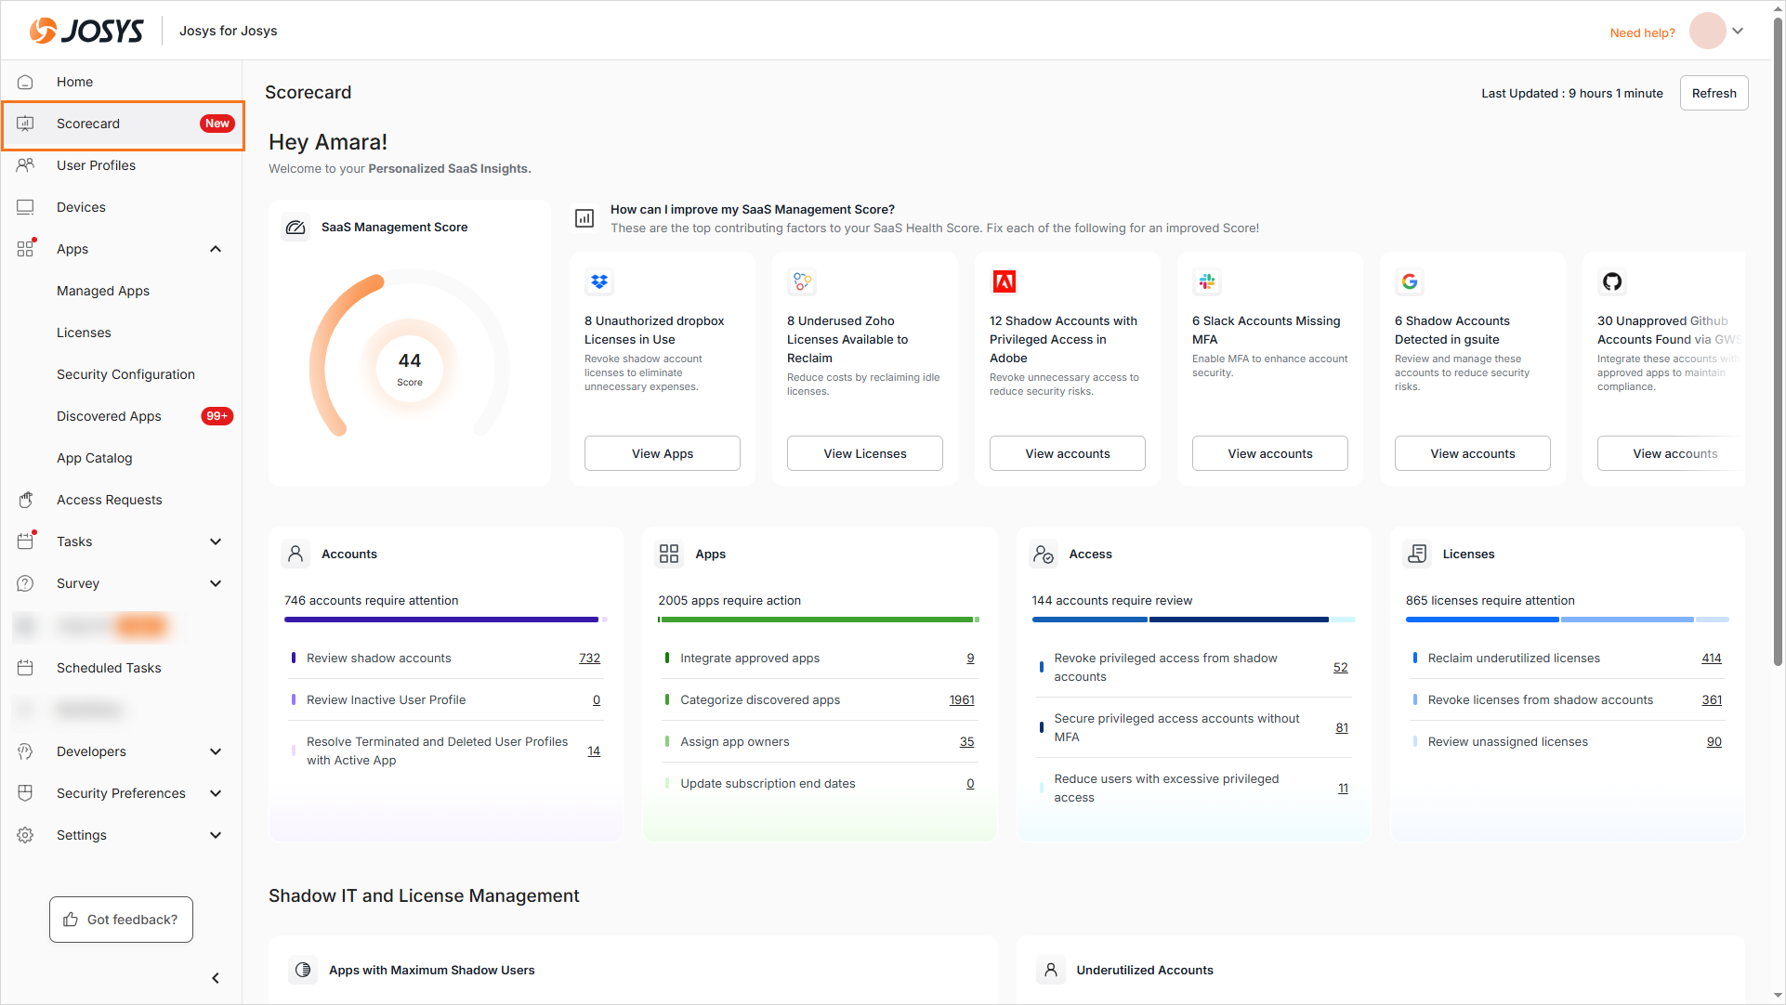
Task: Collapse the sidebar using the bottom arrow
Action: (216, 978)
